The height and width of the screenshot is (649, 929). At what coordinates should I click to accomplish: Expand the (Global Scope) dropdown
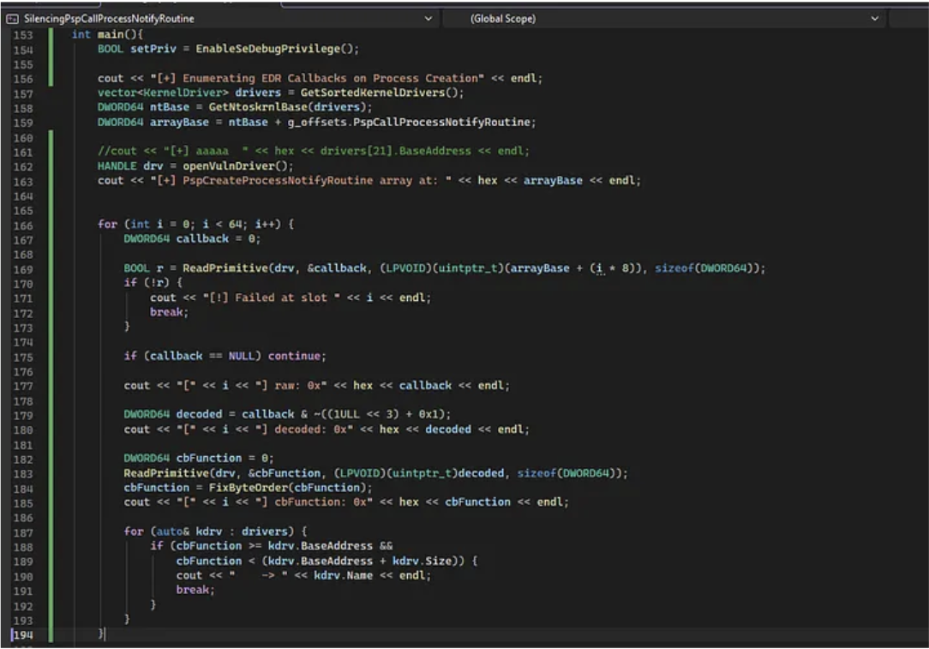coord(874,19)
